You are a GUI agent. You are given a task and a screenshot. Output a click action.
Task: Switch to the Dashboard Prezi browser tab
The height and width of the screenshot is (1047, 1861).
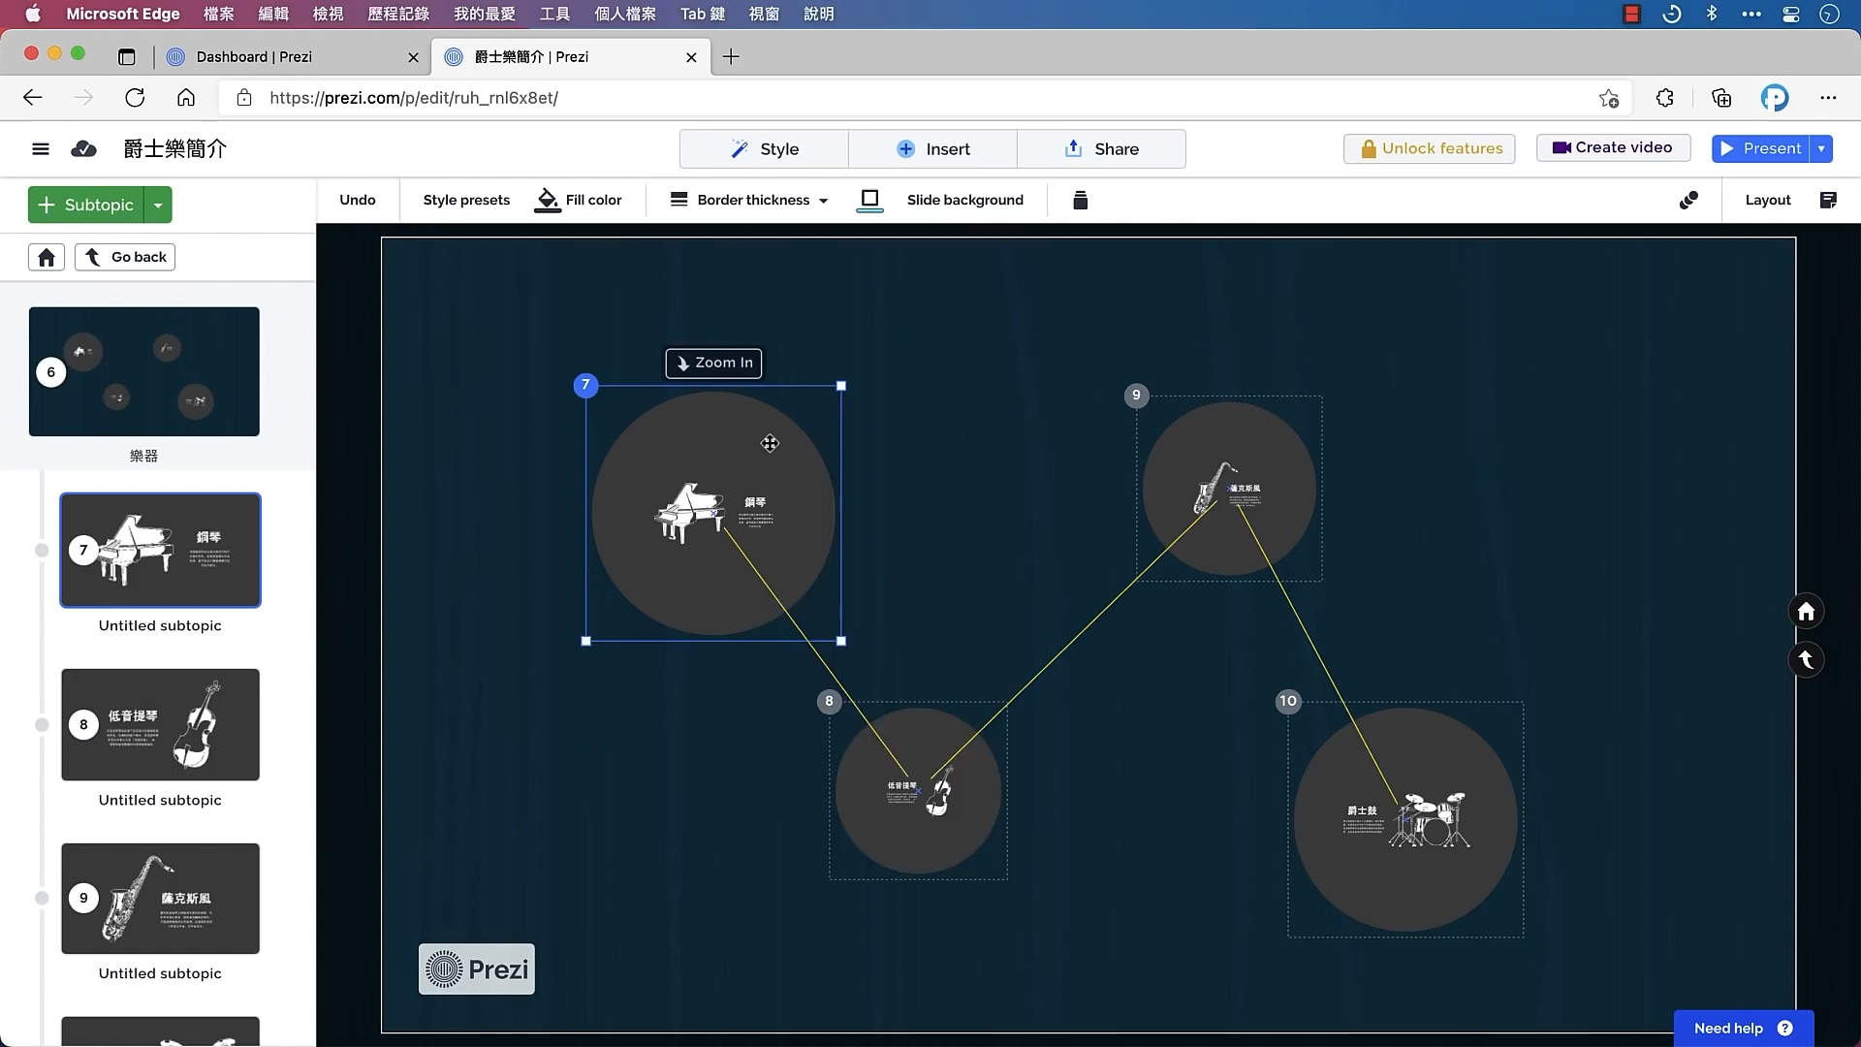[x=254, y=57]
